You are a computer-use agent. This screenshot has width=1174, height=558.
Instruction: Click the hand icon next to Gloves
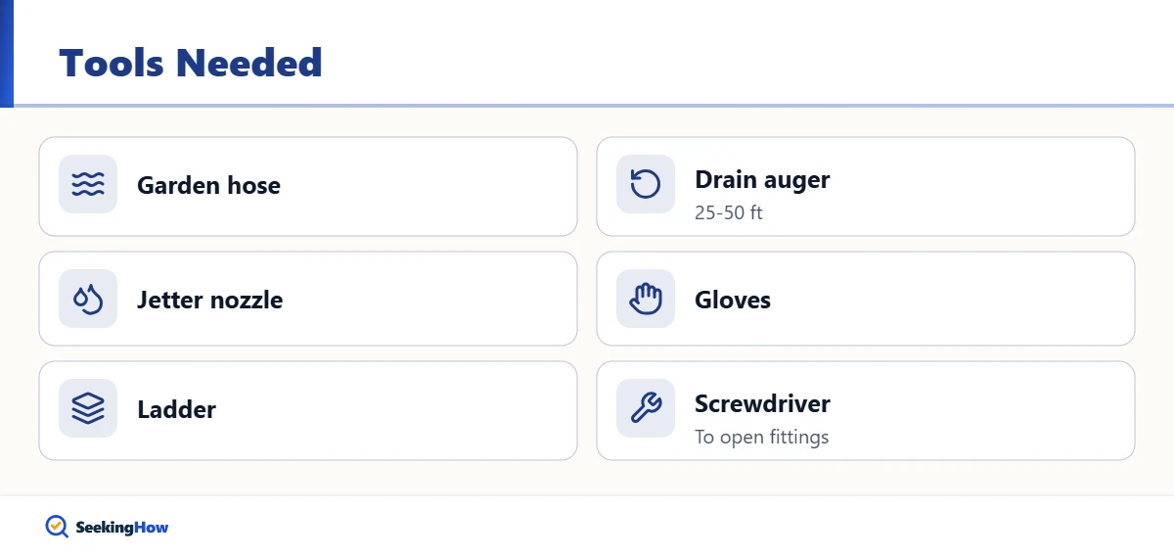click(x=646, y=299)
